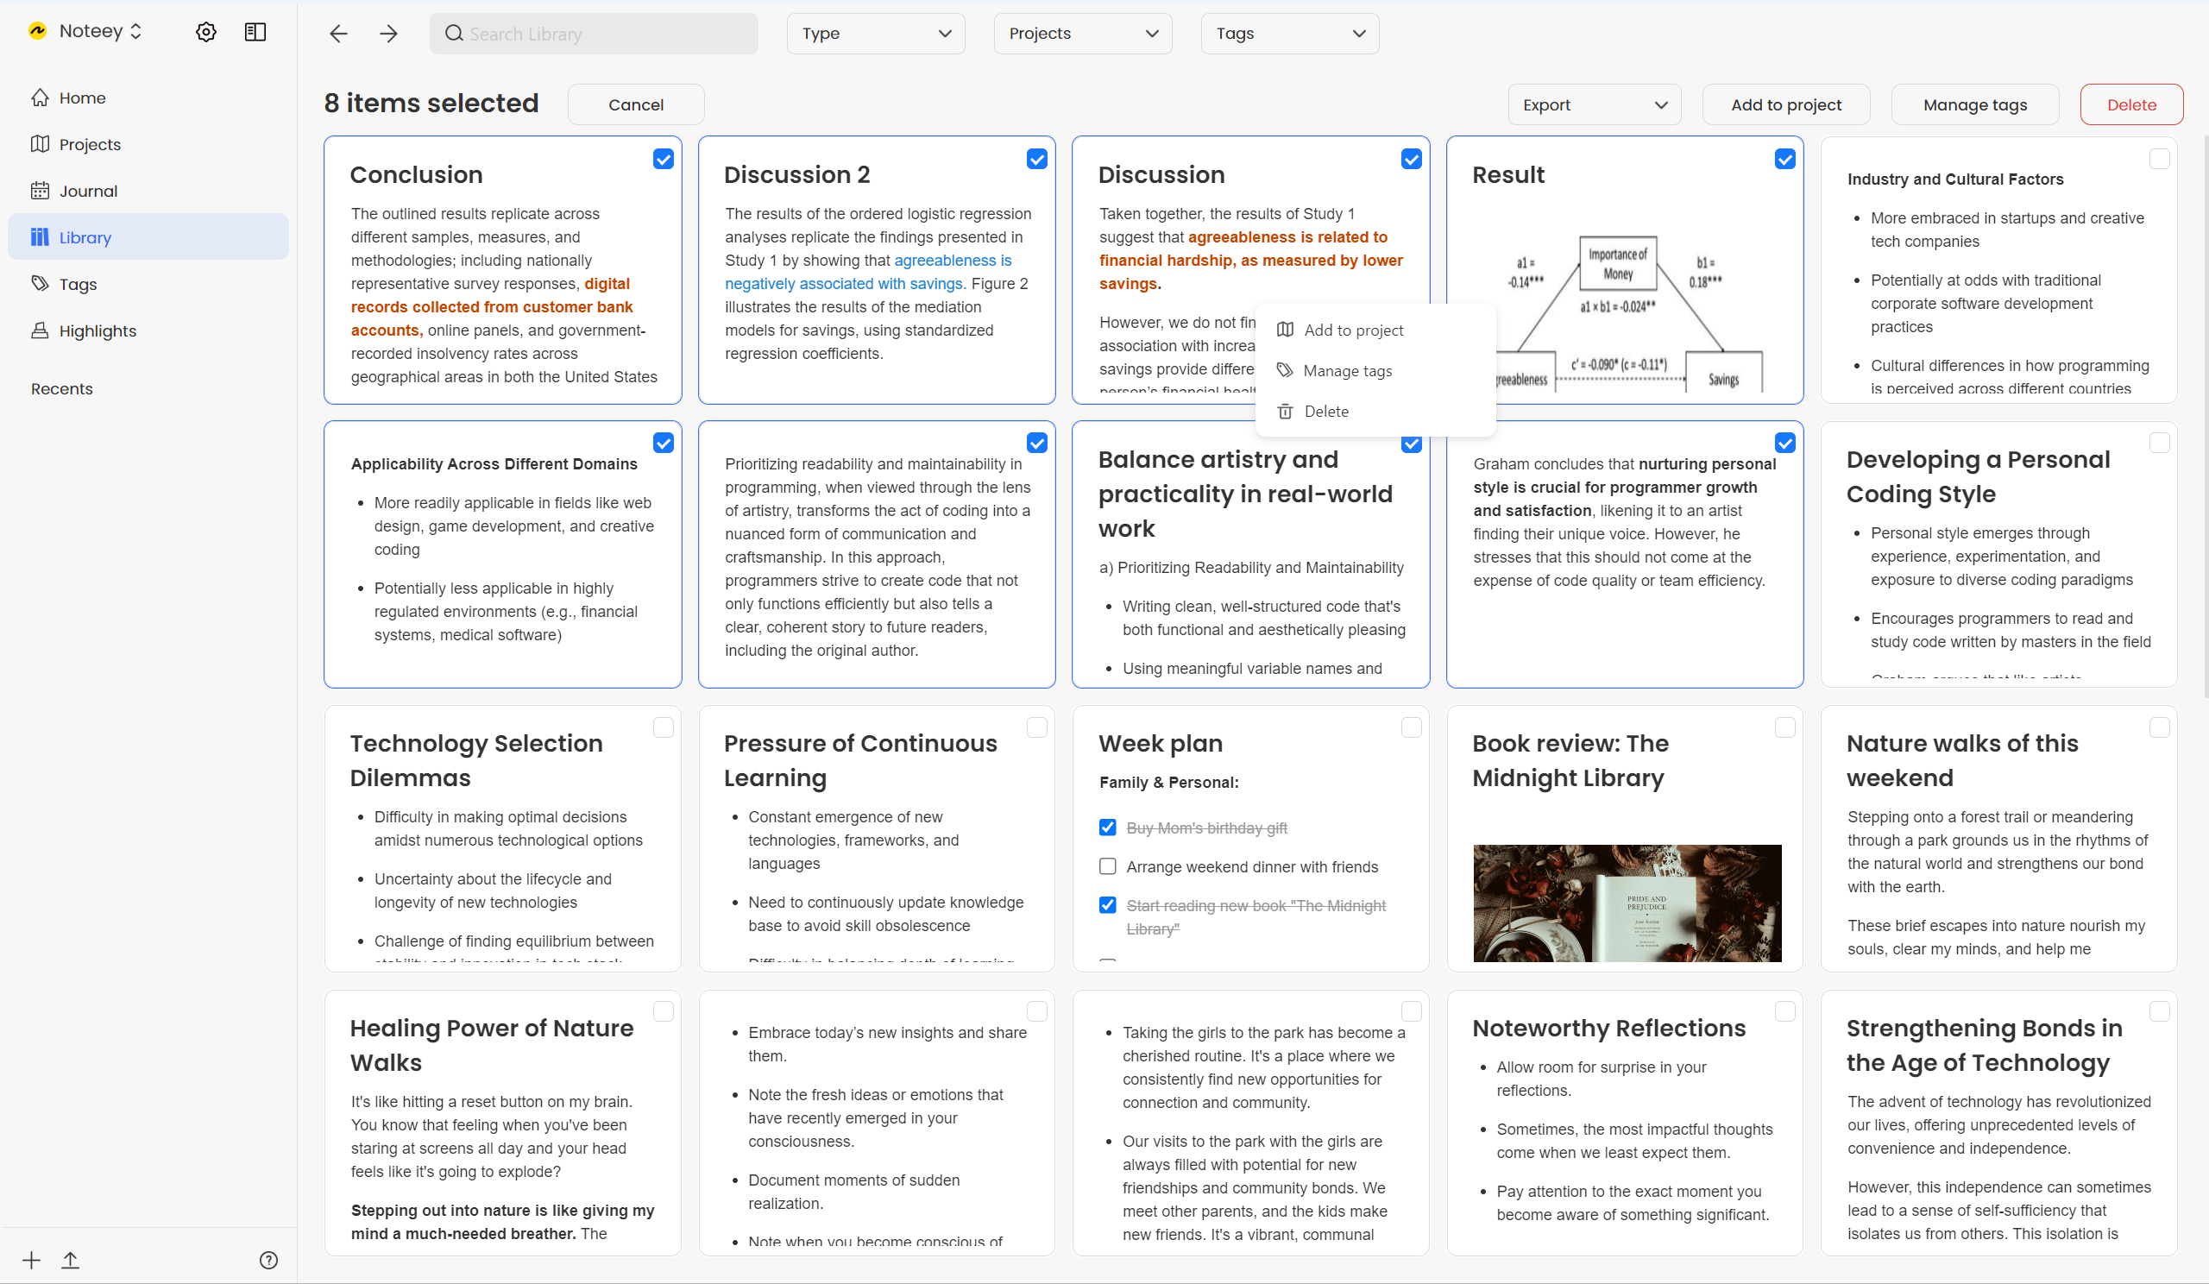The height and width of the screenshot is (1284, 2209).
Task: Click the Home house icon
Action: pyautogui.click(x=41, y=98)
